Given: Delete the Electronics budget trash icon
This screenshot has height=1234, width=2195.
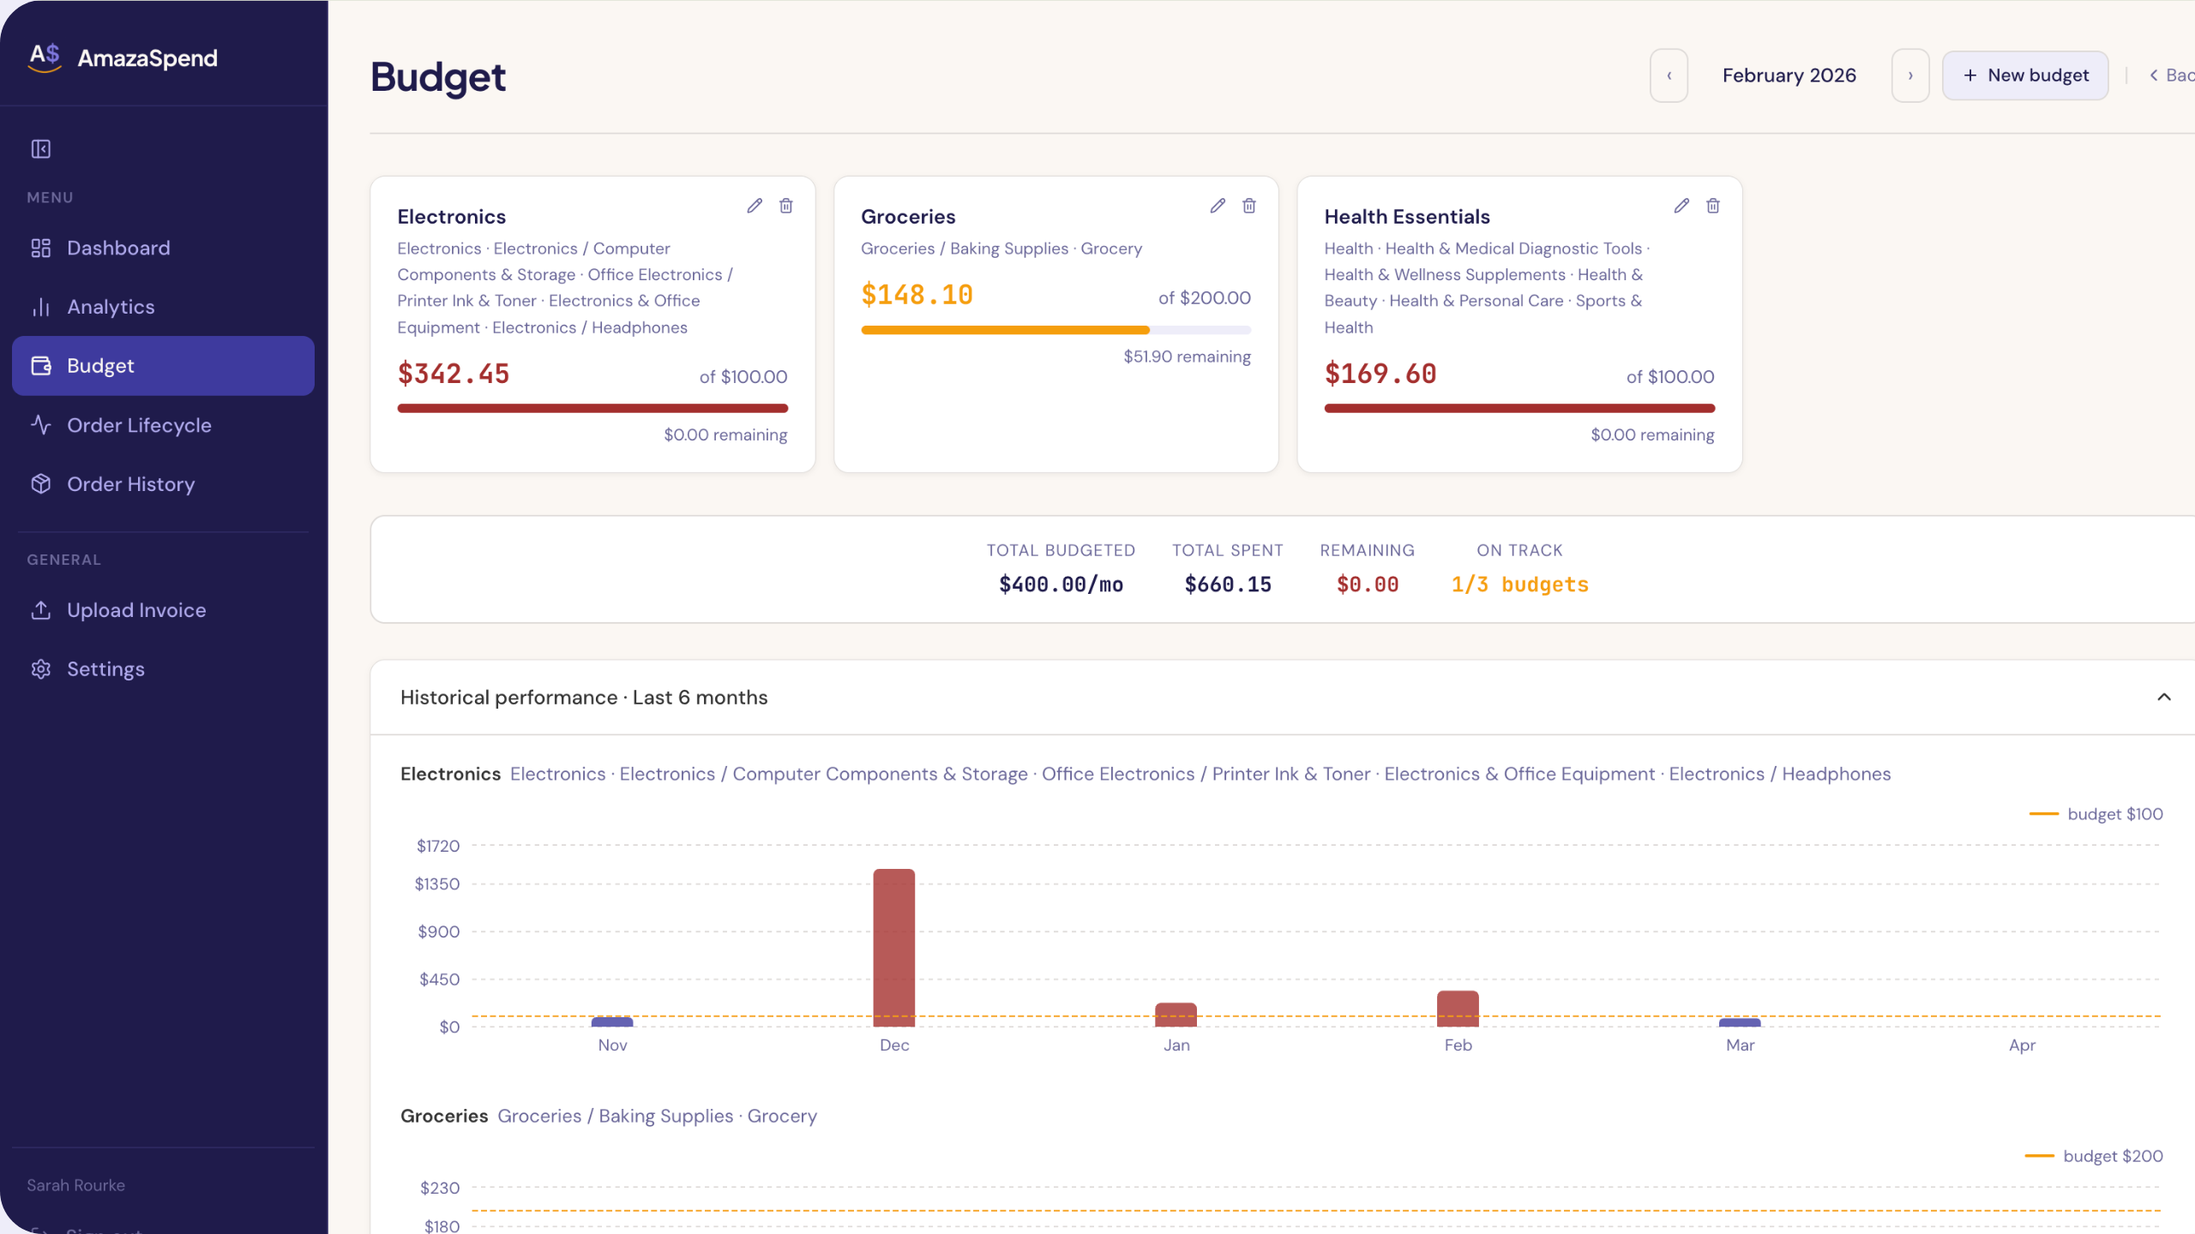Looking at the screenshot, I should (x=786, y=206).
